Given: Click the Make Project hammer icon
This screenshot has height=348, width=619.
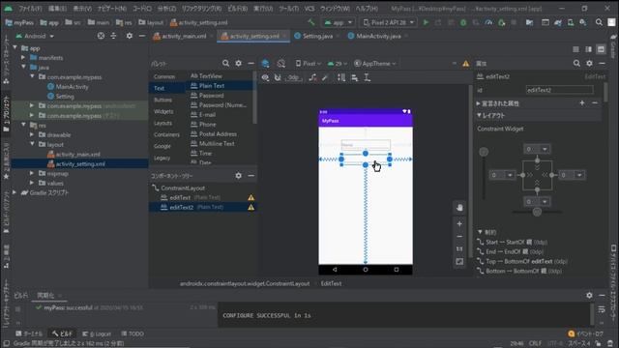Looking at the screenshot, I should (311, 22).
